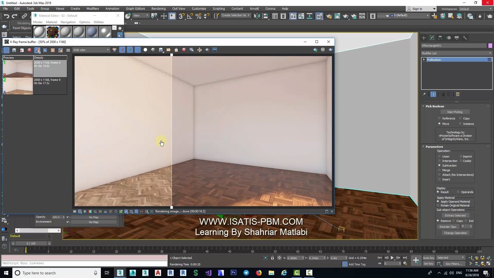Clear image icon in V-Ray history toolbar
The height and width of the screenshot is (278, 494).
coord(30,50)
